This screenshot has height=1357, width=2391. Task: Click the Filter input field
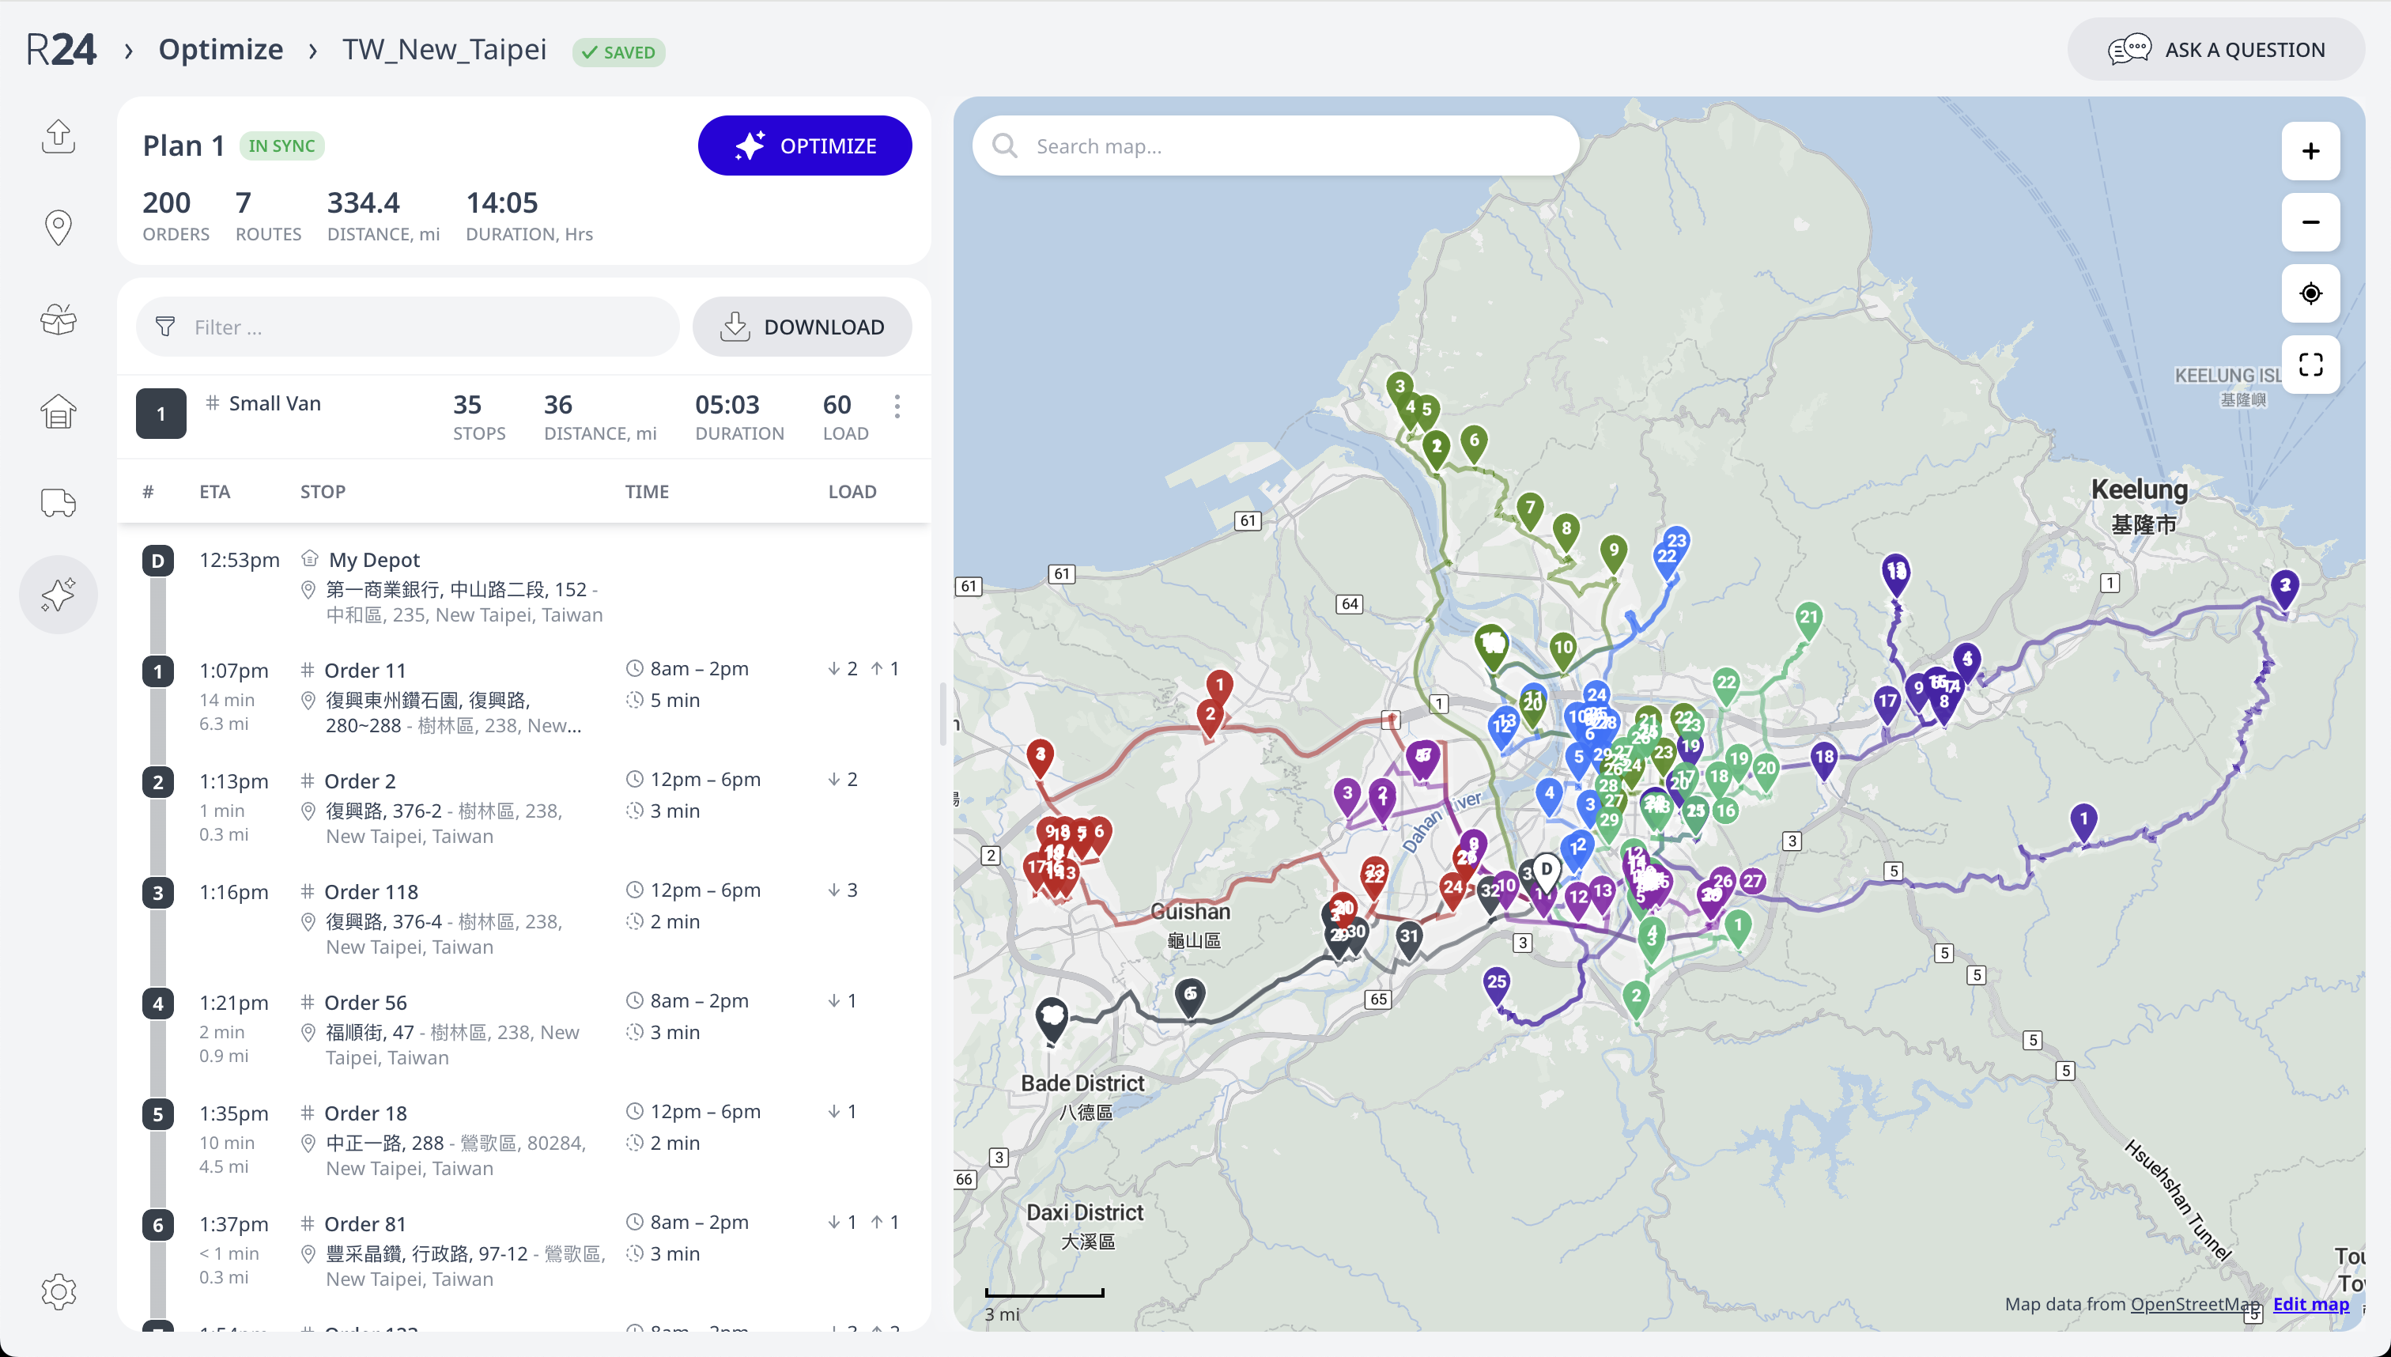tap(408, 327)
